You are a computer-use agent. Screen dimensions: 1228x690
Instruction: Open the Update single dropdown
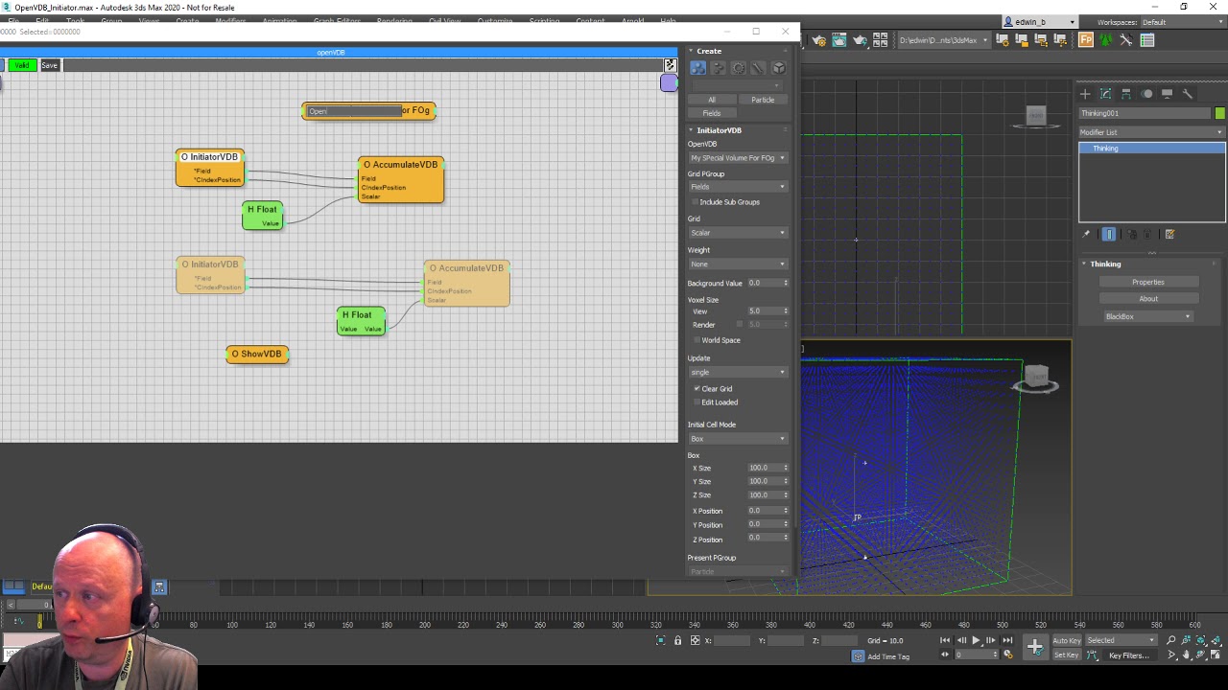(737, 373)
